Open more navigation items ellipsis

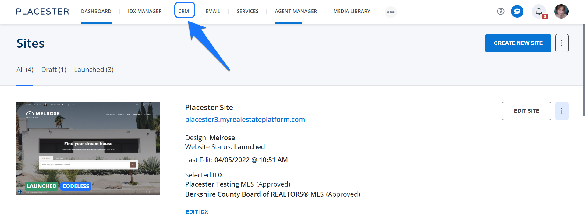tap(391, 12)
